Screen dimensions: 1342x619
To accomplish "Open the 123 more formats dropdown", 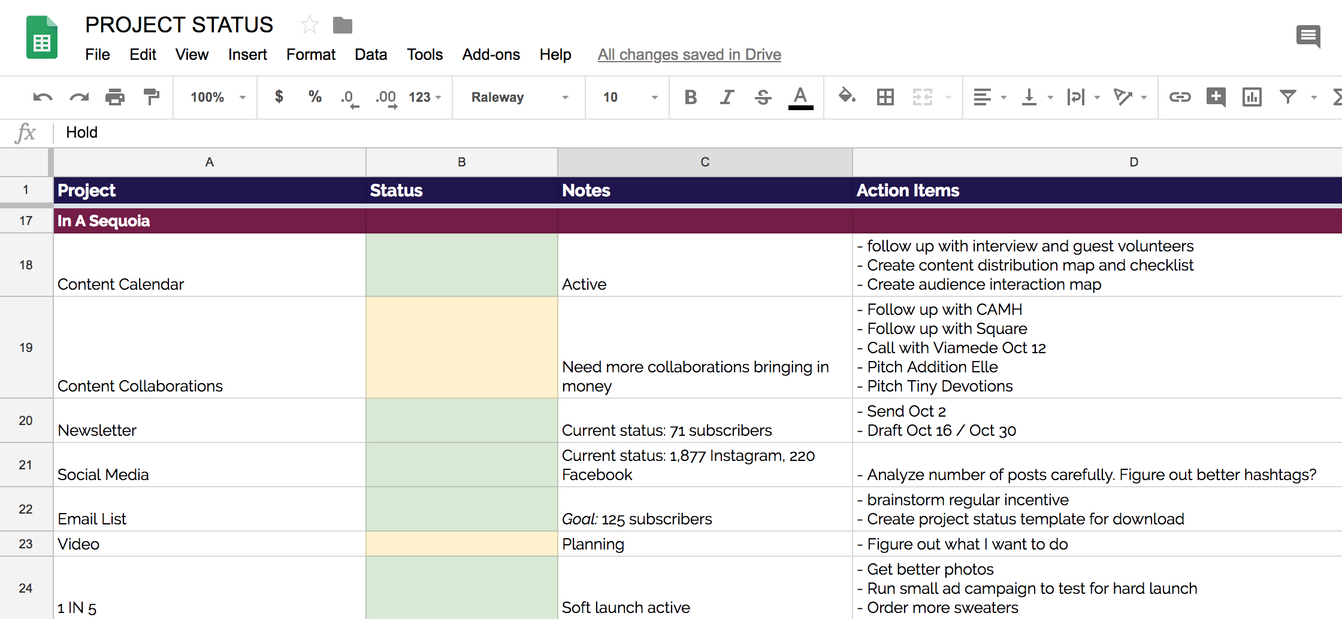I will tap(425, 97).
